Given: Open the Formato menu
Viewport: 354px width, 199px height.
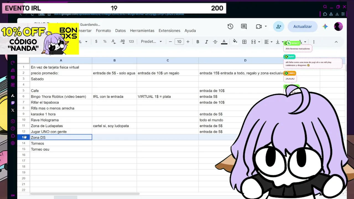Looking at the screenshot, I should pos(103,31).
